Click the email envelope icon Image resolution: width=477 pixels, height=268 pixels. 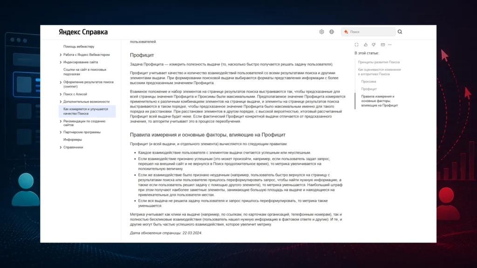[x=383, y=45]
